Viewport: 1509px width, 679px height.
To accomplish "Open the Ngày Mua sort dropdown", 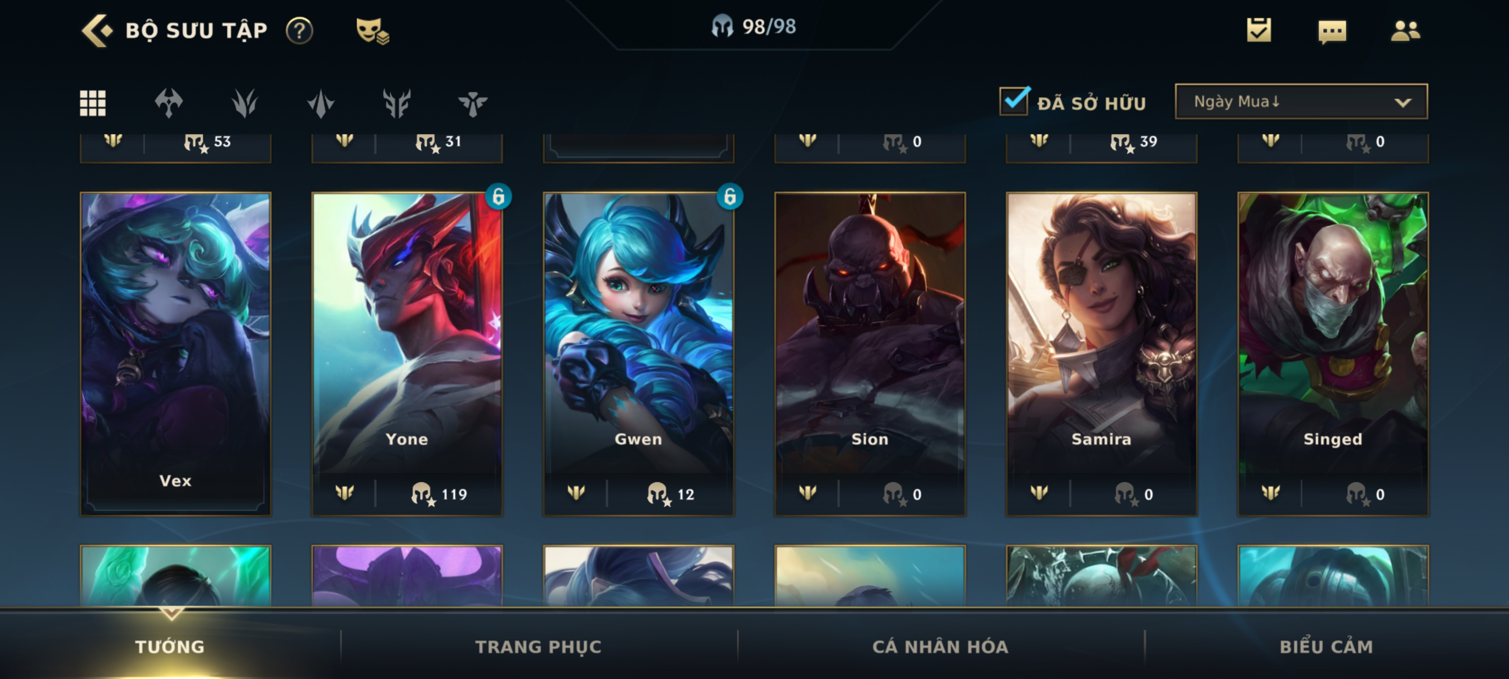I will 1301,101.
